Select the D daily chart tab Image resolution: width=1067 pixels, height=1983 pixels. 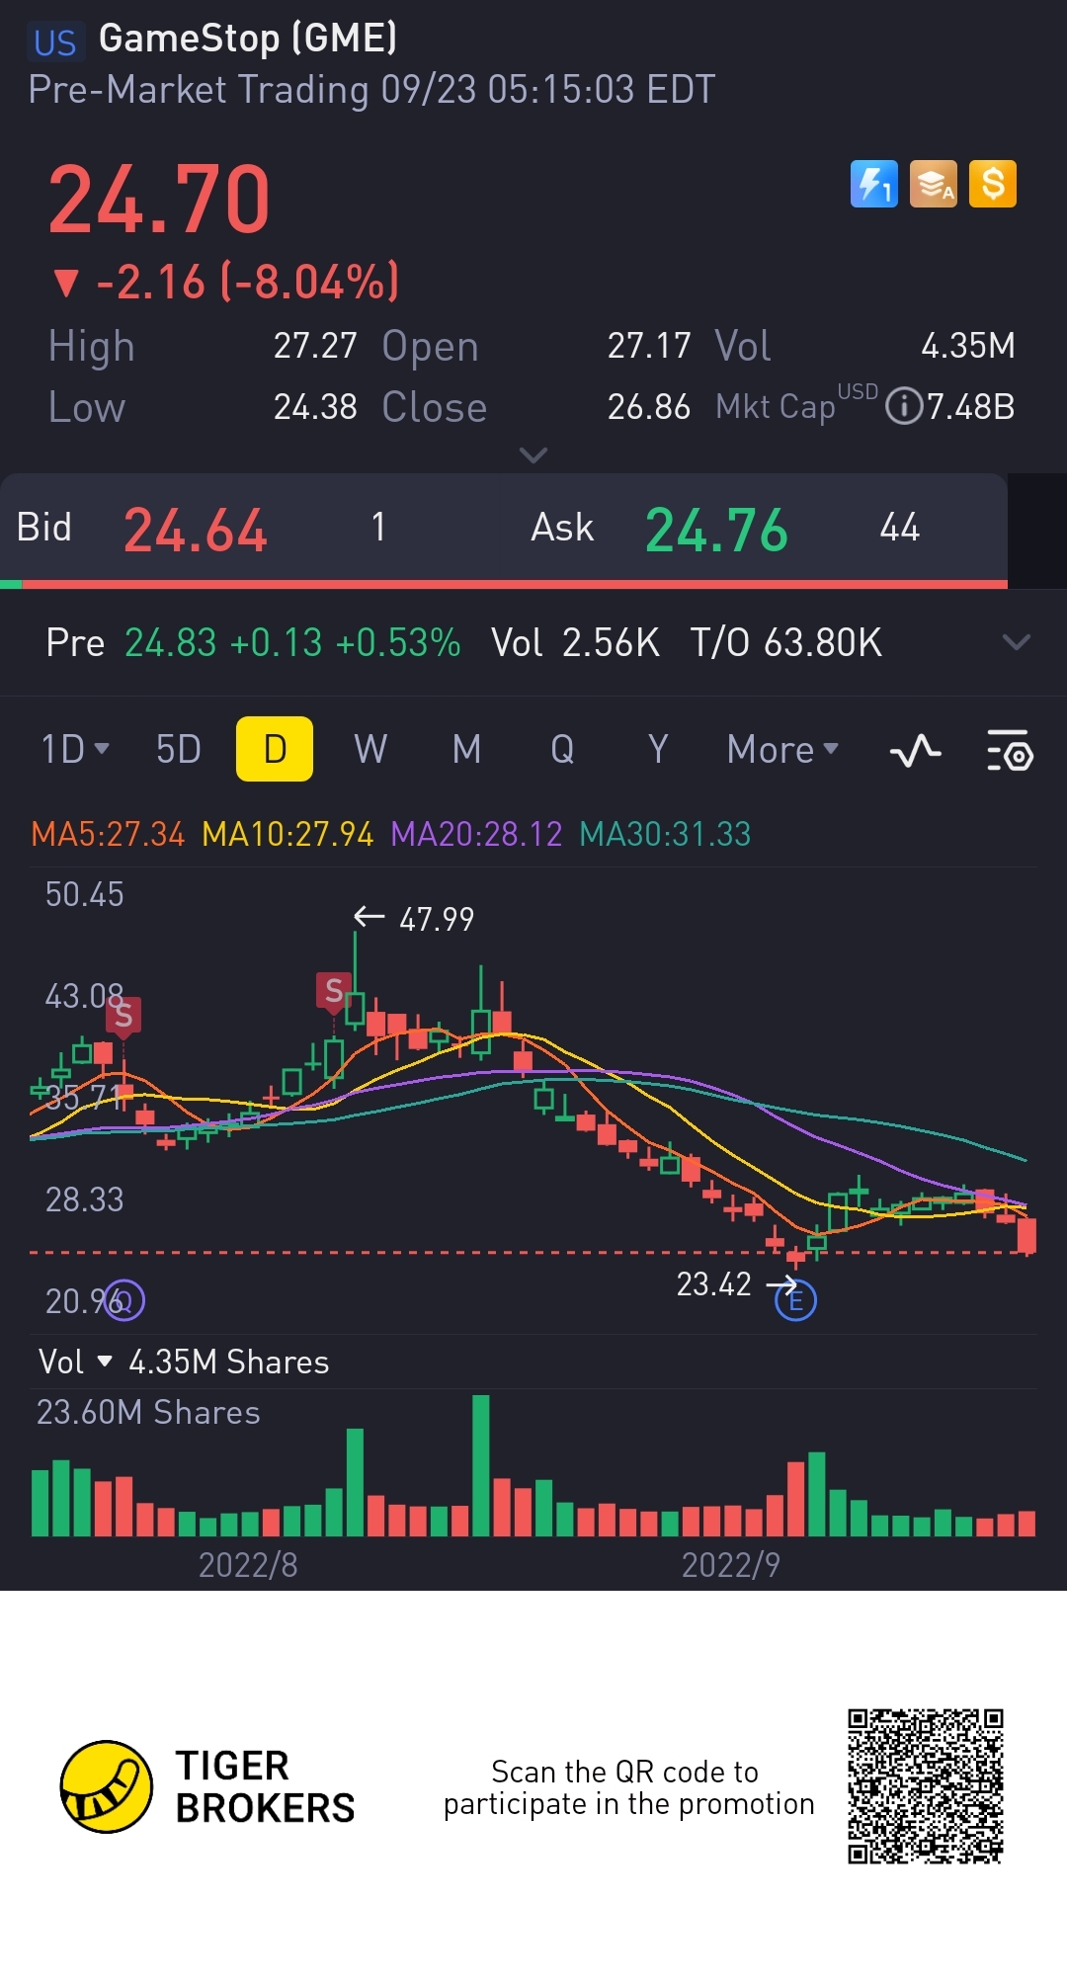click(275, 749)
